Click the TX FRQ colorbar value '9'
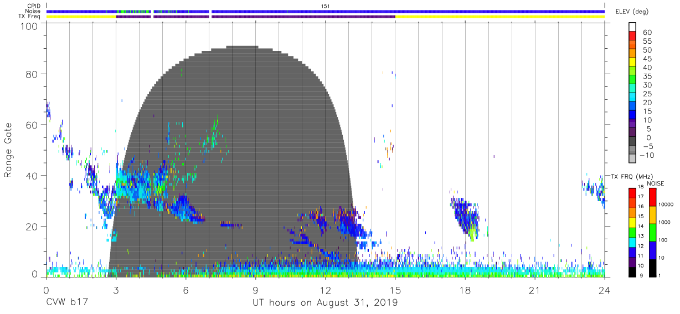This screenshot has height=314, width=680. [642, 276]
